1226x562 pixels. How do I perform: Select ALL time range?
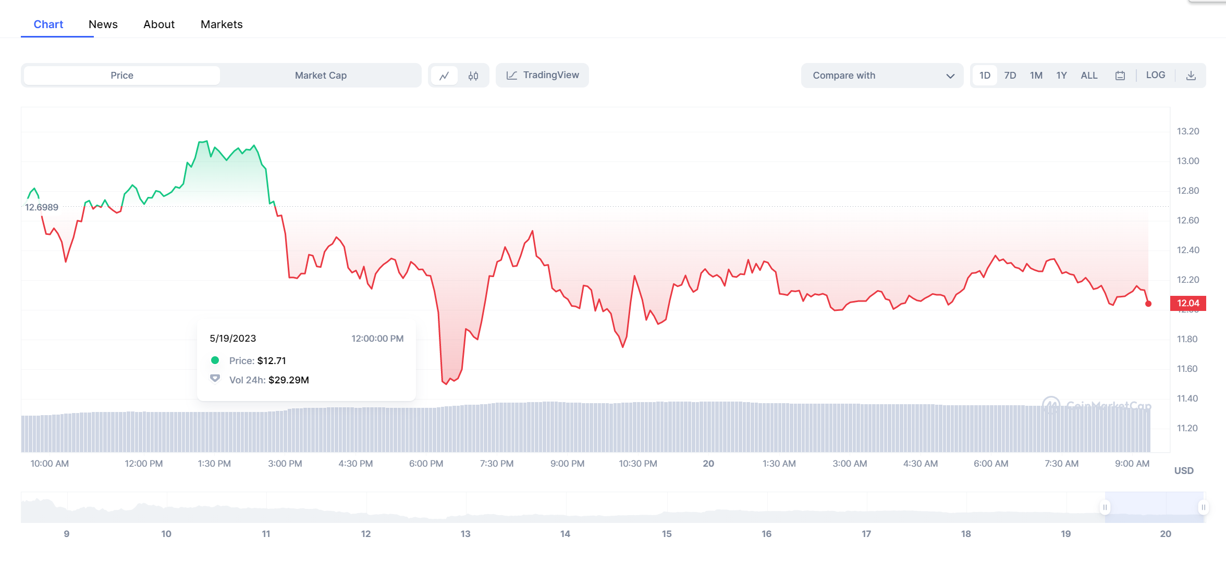point(1089,76)
